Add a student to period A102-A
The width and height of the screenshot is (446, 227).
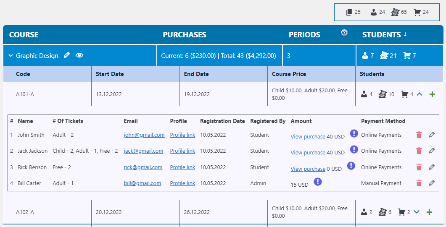pos(429,212)
